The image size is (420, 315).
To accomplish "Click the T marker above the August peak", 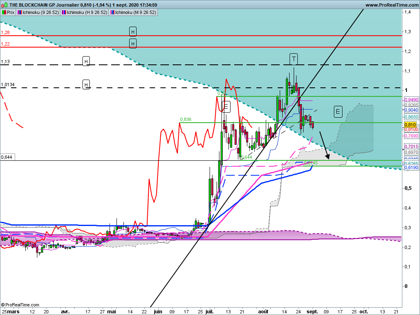I will pos(294,59).
